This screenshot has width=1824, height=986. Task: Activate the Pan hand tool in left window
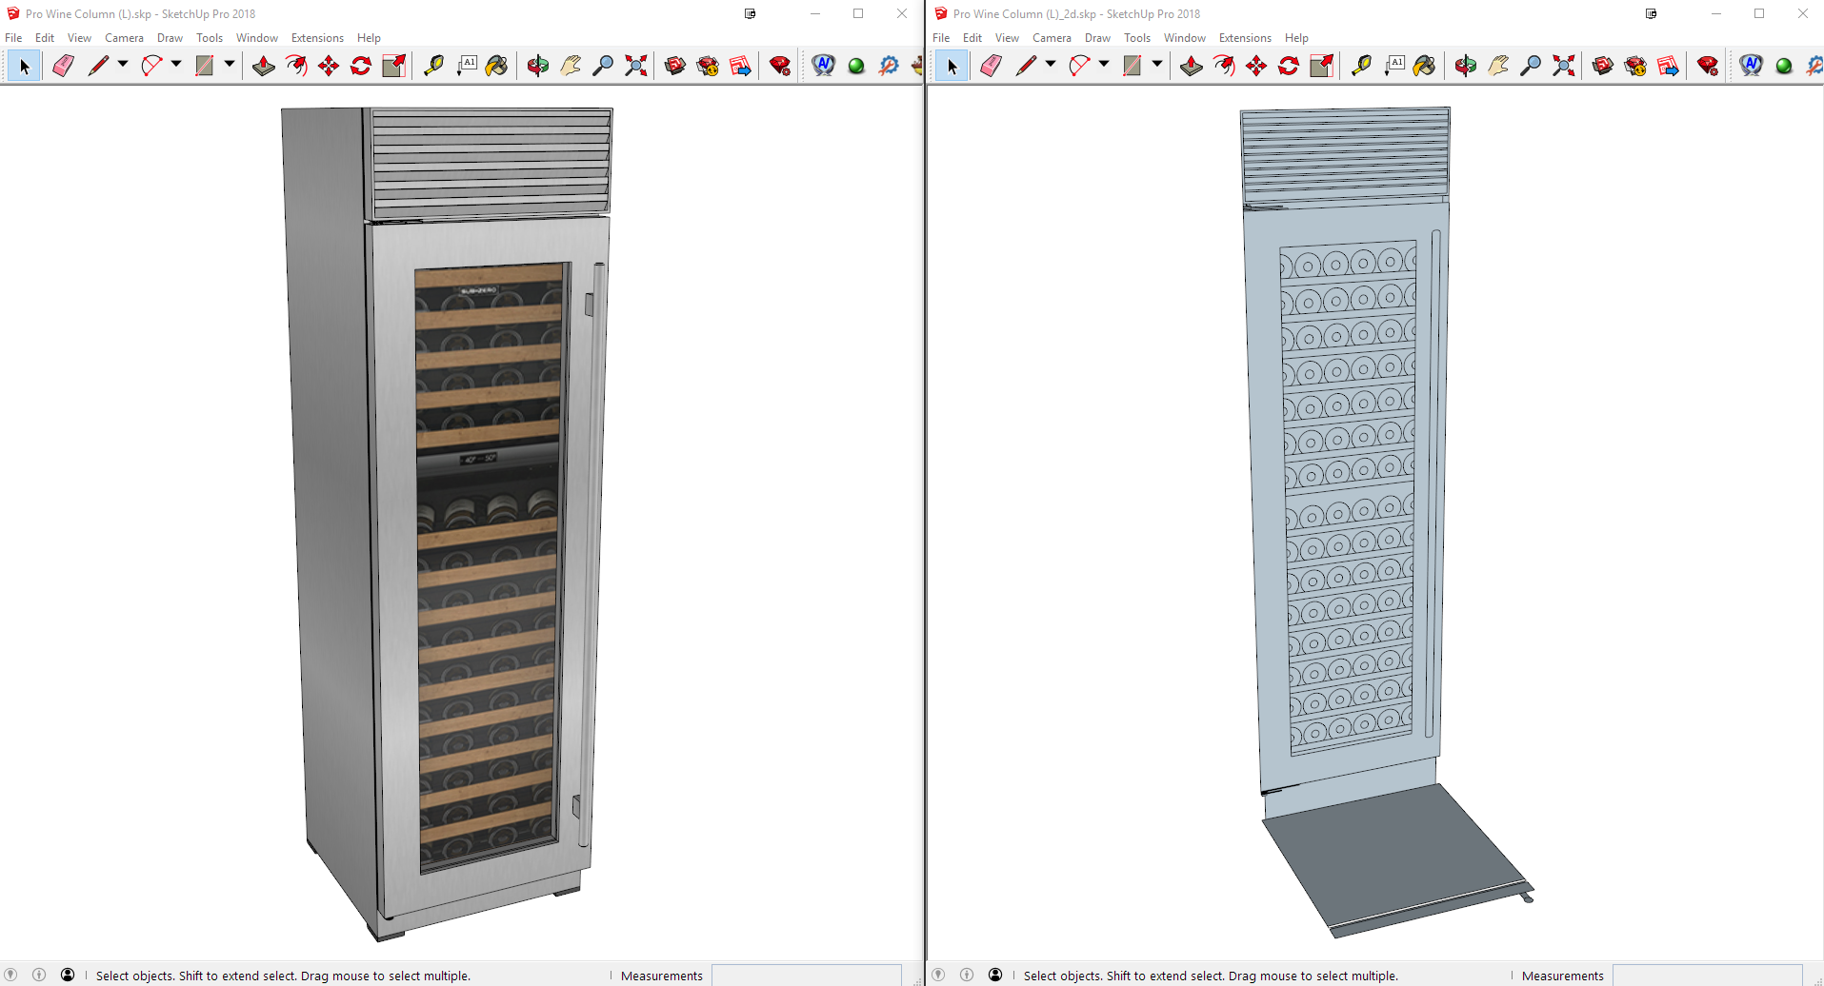pos(571,66)
